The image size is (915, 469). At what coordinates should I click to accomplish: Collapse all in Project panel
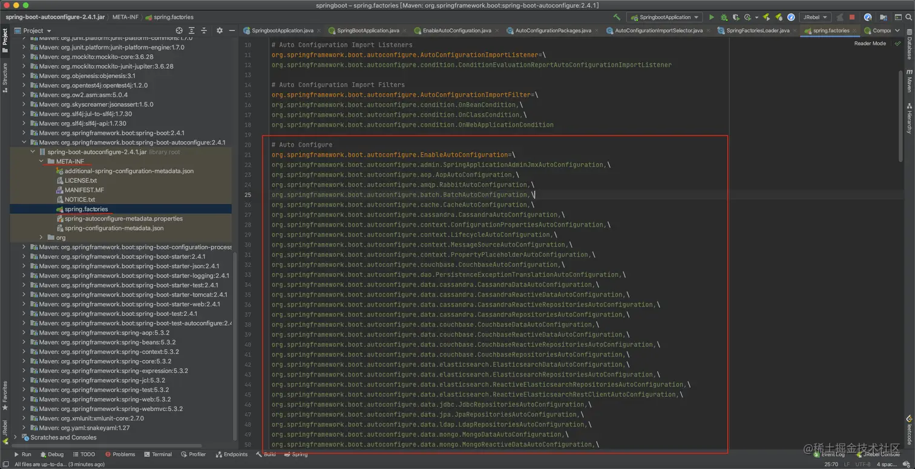tap(205, 30)
